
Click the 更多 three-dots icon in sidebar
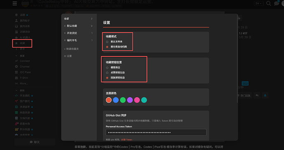click(x=16, y=49)
